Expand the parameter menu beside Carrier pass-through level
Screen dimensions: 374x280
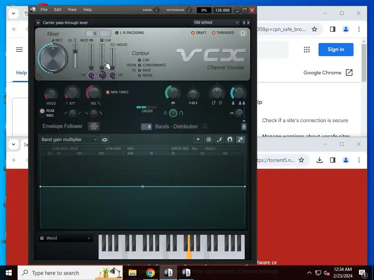pyautogui.click(x=38, y=23)
